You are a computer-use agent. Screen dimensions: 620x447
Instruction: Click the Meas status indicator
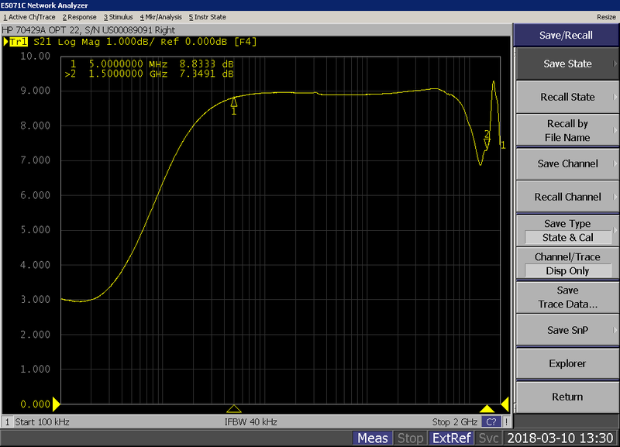373,438
